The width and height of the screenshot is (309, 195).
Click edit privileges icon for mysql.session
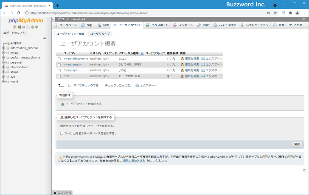(183, 64)
